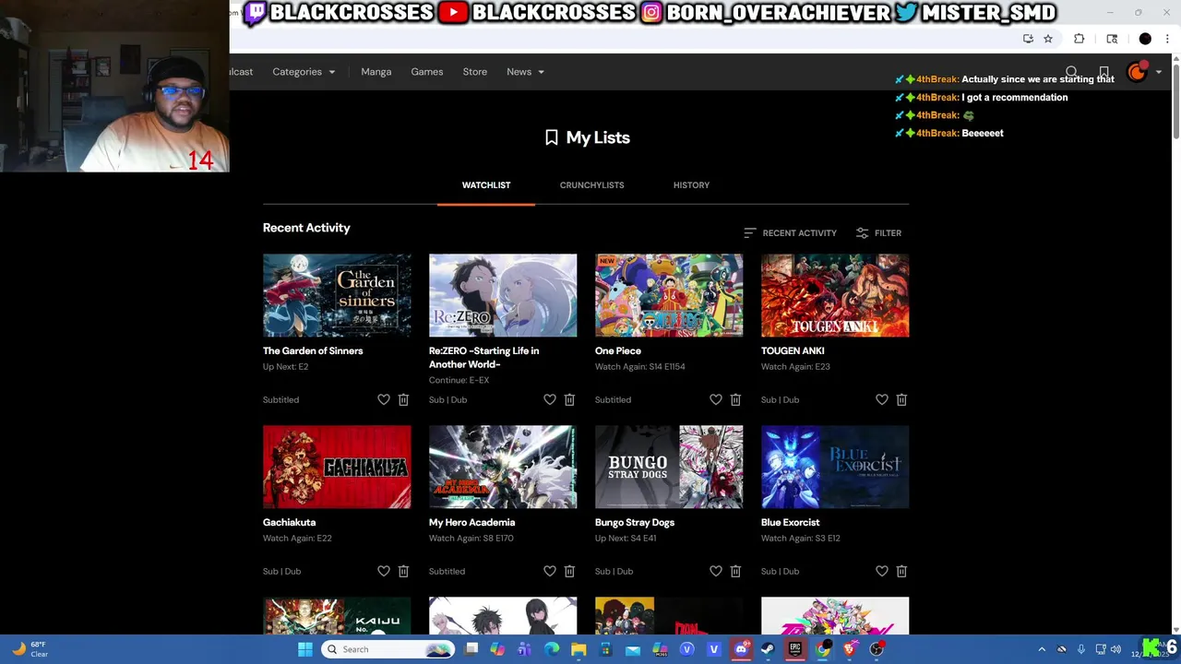
Task: Favorite The Garden of Sinners with heart
Action: [384, 399]
